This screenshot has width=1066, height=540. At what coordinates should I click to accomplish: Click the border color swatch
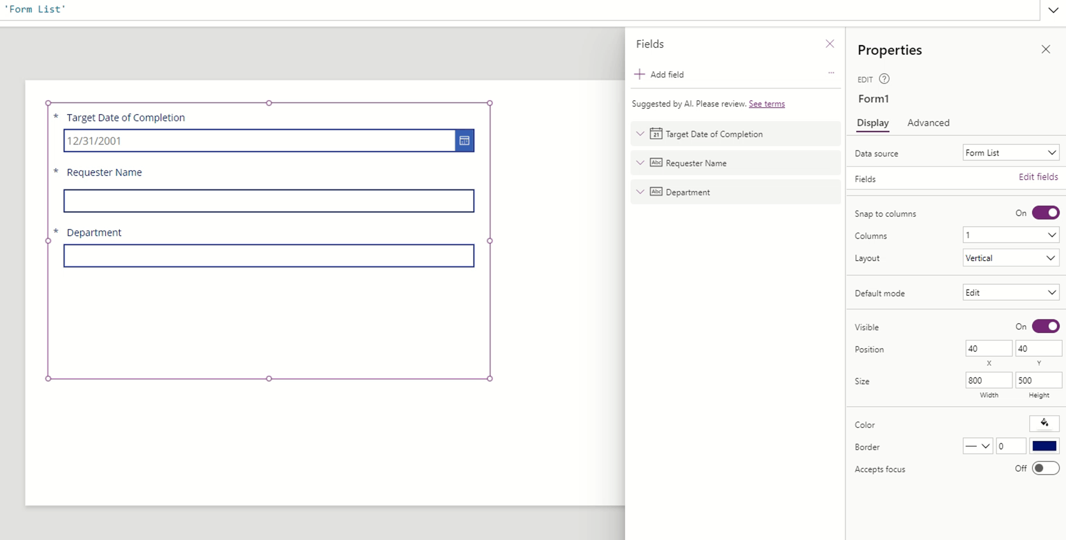pyautogui.click(x=1044, y=446)
